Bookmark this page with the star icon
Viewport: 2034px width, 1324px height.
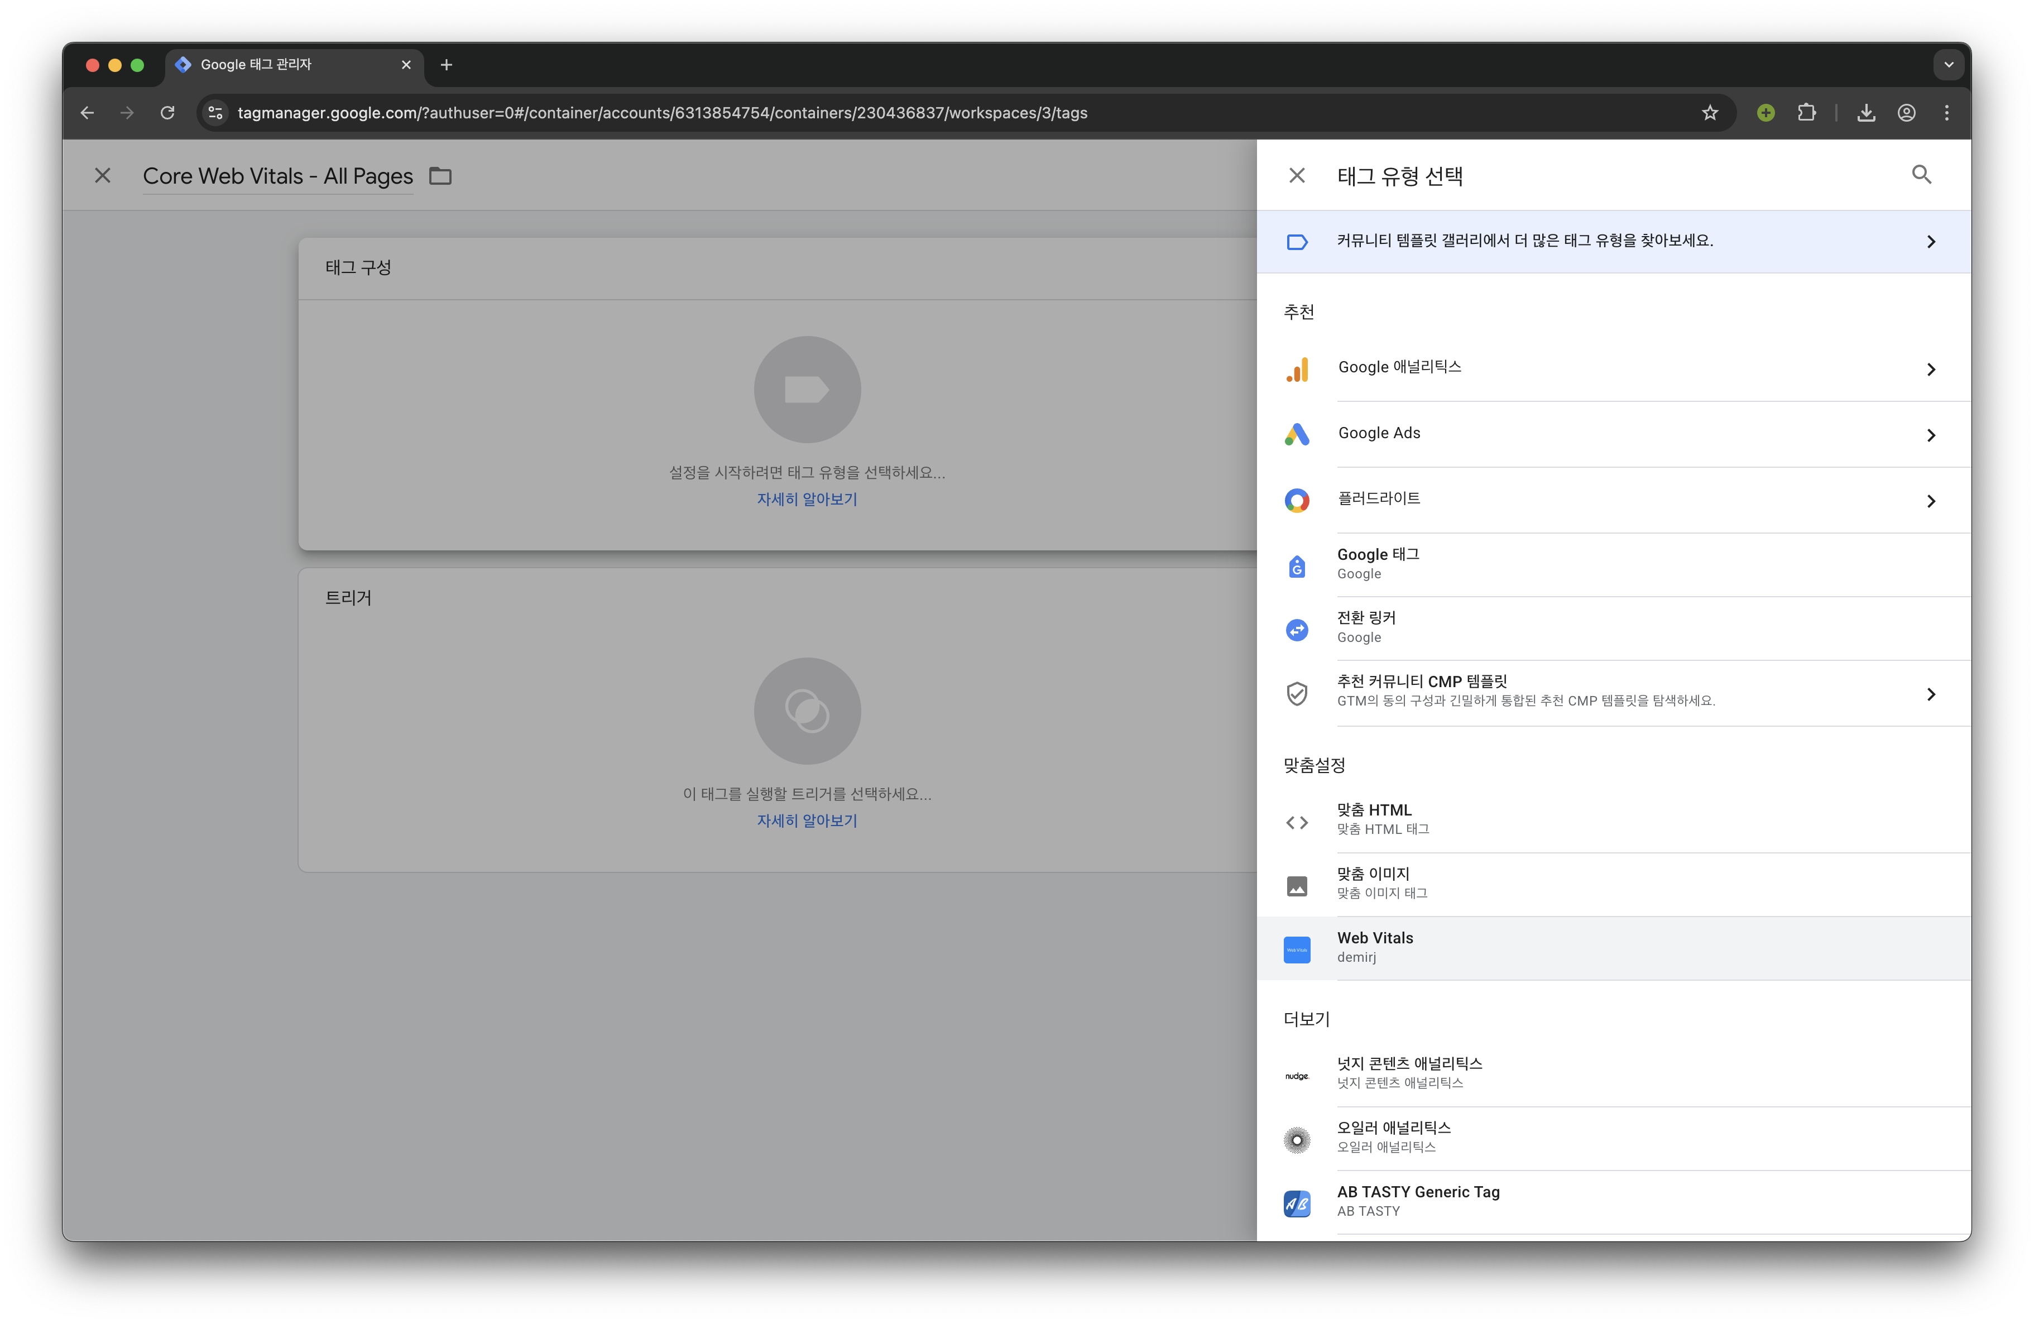(1709, 113)
